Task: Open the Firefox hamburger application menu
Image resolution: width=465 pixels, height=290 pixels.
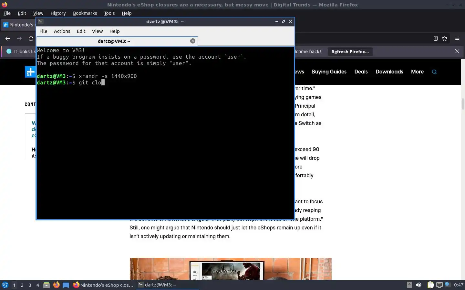Action: pos(457,38)
